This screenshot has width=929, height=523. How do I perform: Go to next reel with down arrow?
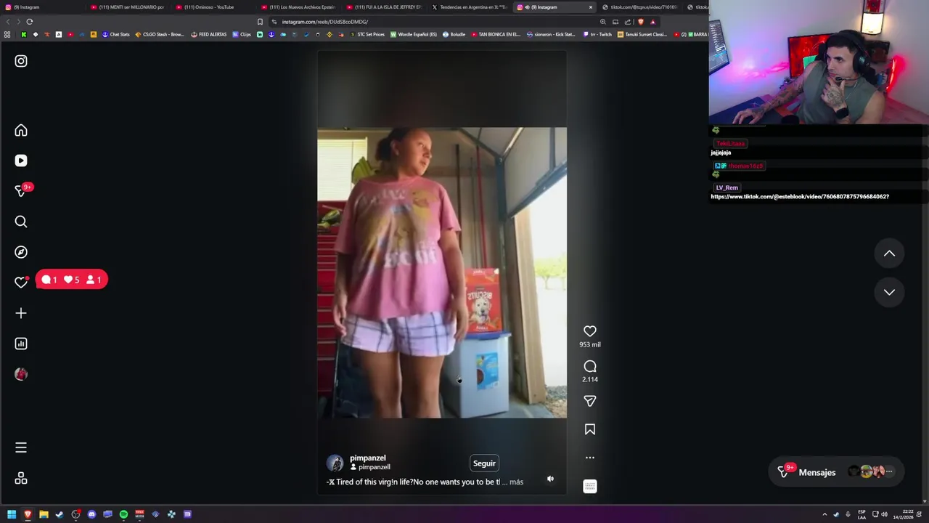tap(889, 292)
